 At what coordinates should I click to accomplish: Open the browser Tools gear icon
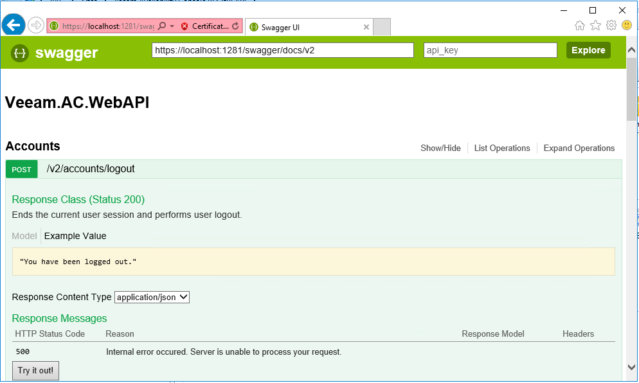click(x=611, y=25)
